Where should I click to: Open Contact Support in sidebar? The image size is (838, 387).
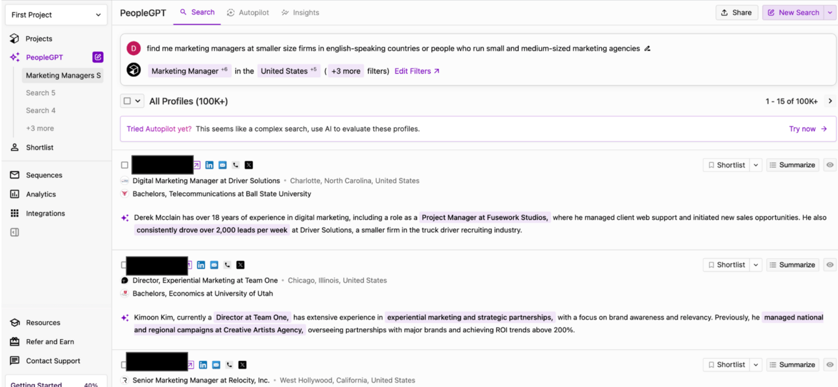point(53,361)
